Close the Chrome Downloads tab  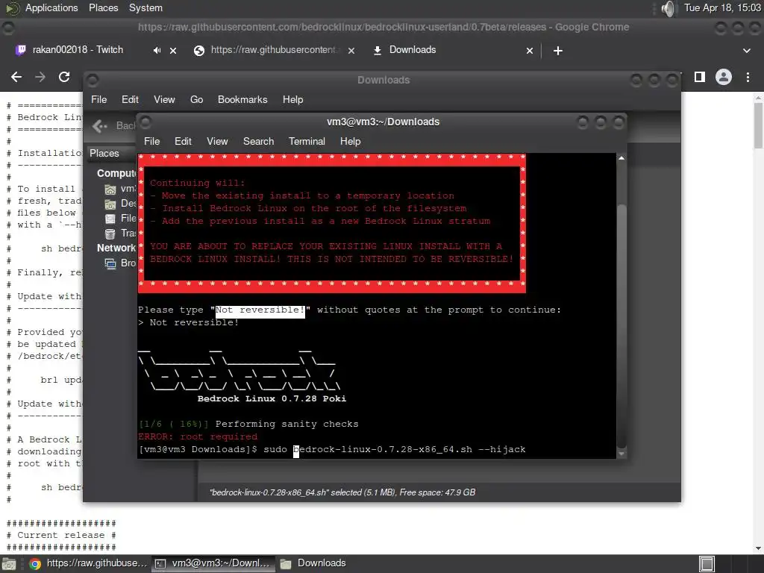pos(530,51)
